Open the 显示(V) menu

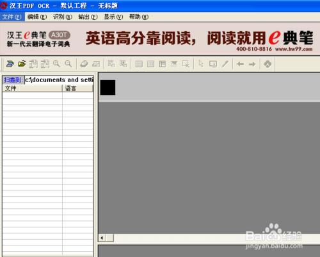pyautogui.click(x=113, y=17)
